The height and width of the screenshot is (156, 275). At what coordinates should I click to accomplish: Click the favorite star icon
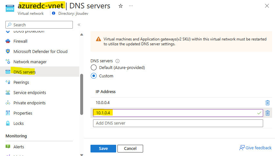(120, 6)
